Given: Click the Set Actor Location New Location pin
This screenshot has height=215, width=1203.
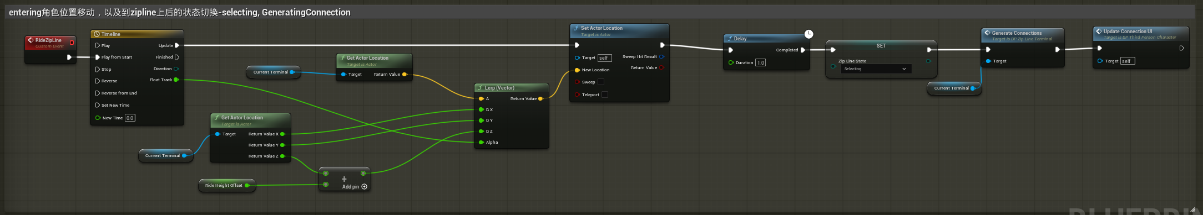Looking at the screenshot, I should click(577, 70).
